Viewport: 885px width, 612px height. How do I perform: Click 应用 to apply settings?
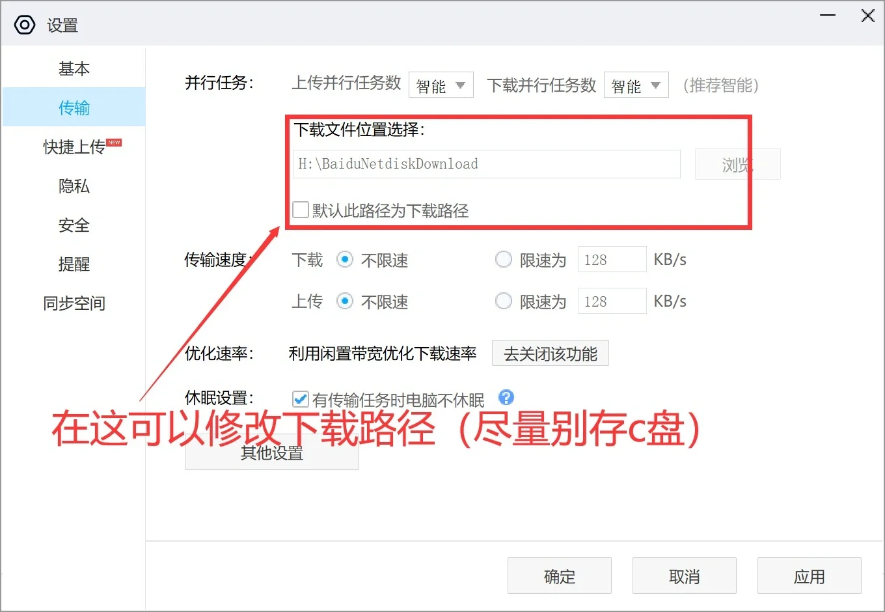click(809, 576)
